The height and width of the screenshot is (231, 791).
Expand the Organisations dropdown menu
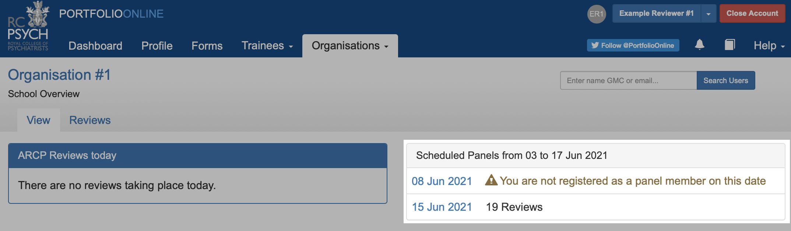coord(350,46)
